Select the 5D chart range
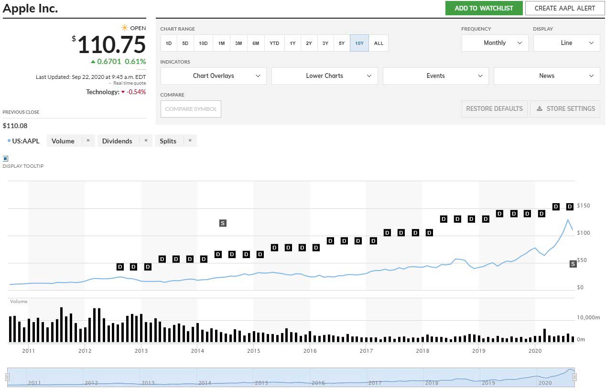Viewport: 606px width, 391px height. [185, 43]
